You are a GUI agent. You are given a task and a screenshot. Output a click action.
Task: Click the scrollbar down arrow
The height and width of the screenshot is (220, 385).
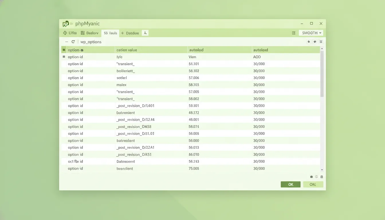click(x=322, y=170)
